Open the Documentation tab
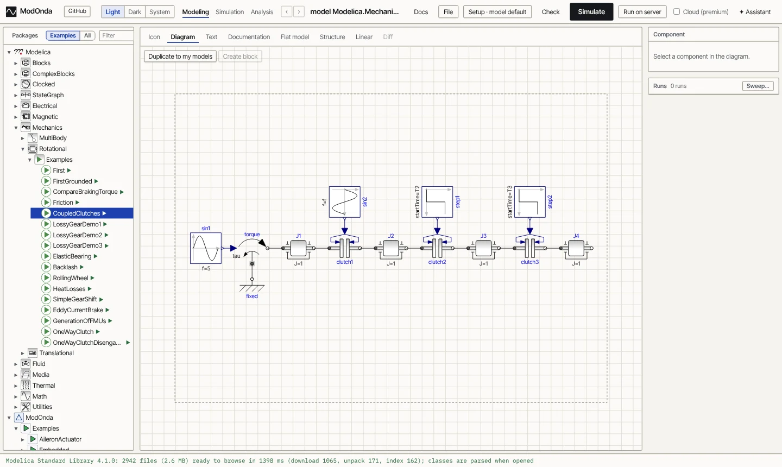The height and width of the screenshot is (467, 782). 249,37
